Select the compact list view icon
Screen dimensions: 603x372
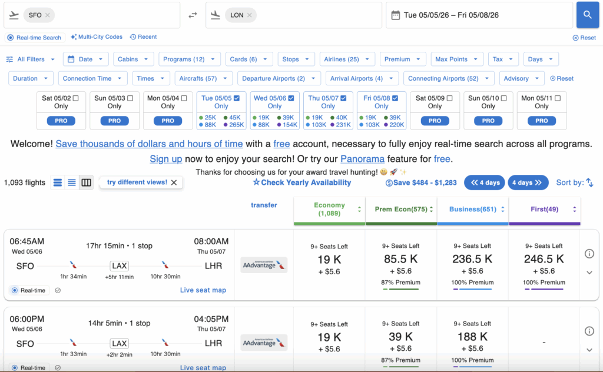[x=72, y=182]
